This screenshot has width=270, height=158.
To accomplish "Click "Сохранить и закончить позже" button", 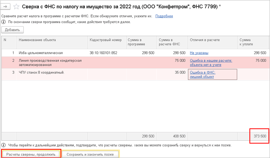I will pos(90,154).
